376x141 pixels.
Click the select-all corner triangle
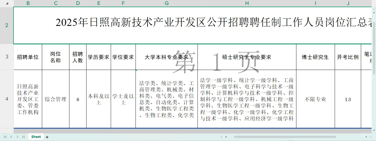(7, 3)
